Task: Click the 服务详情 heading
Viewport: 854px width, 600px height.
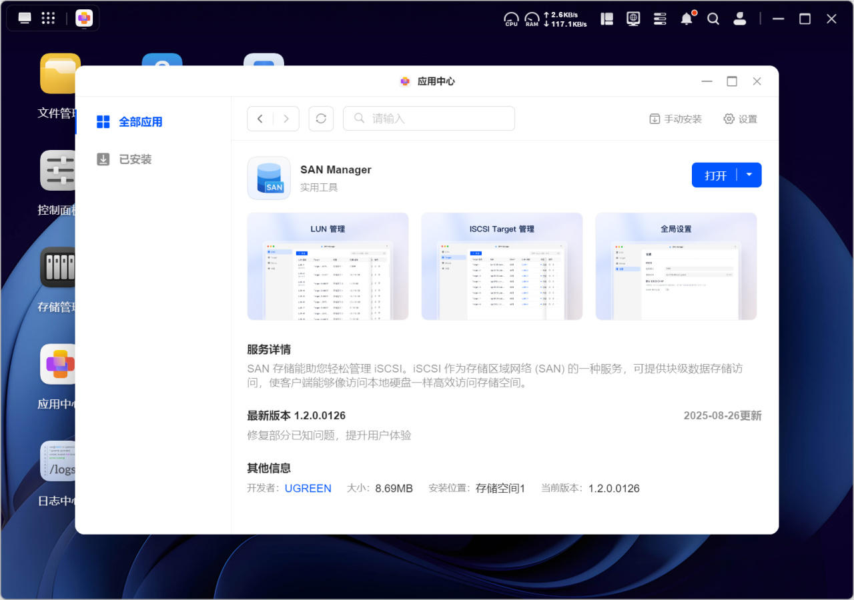Action: (269, 349)
